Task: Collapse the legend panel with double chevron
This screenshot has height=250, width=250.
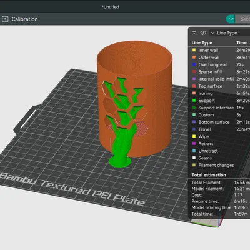Action: [x=194, y=33]
